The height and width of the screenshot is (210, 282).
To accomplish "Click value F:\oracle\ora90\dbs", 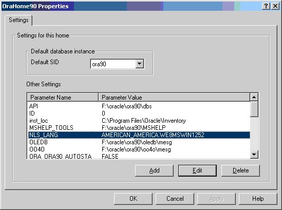I will 126,106.
